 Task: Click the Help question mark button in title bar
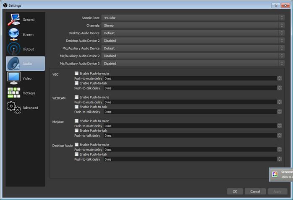275,5
